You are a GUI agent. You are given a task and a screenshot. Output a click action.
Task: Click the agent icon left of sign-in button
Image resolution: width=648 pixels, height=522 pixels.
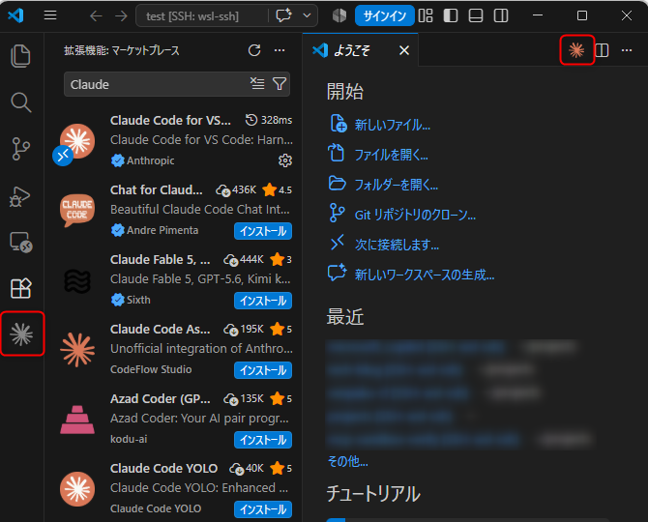[339, 15]
